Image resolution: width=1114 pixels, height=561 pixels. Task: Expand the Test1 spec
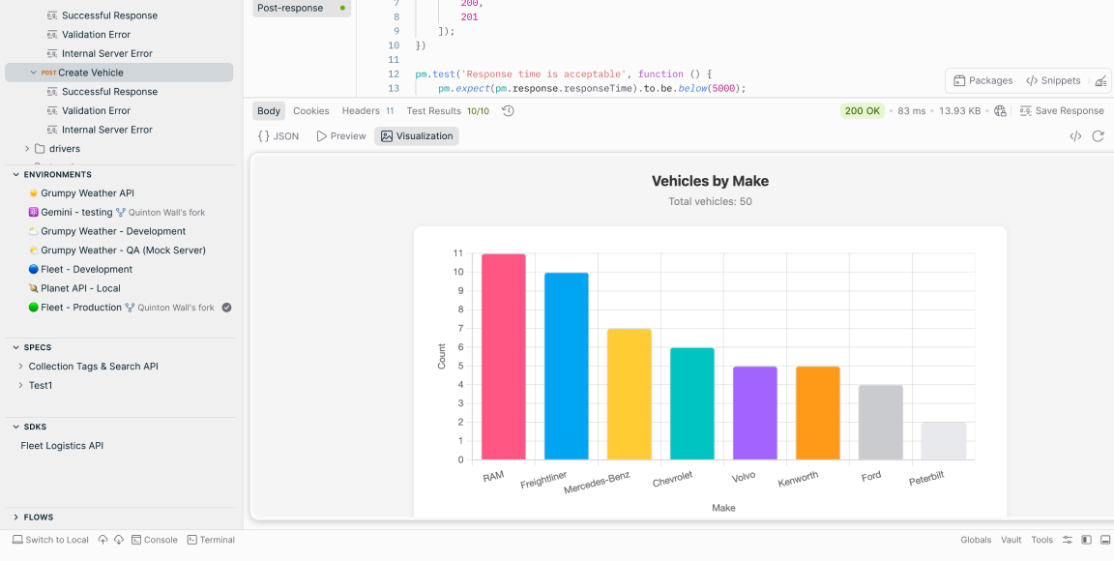(x=20, y=385)
